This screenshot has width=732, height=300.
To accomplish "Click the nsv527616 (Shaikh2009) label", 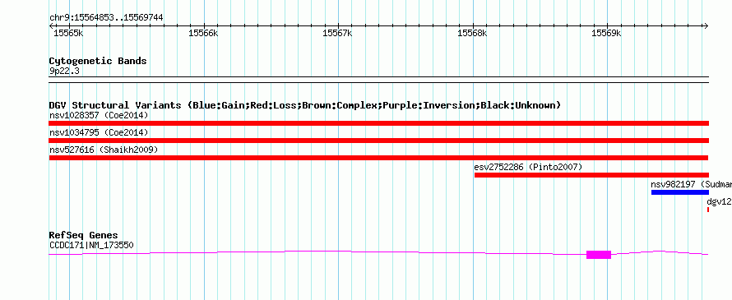I will 104,150.
